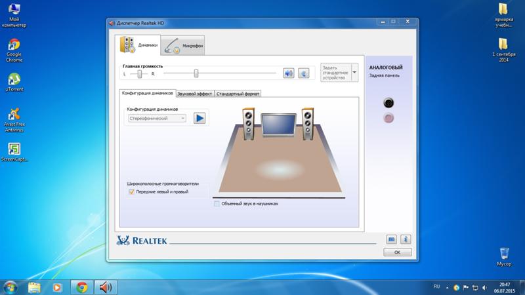
Task: Open the ScreenCapt... desktop shortcut
Action: 14,152
